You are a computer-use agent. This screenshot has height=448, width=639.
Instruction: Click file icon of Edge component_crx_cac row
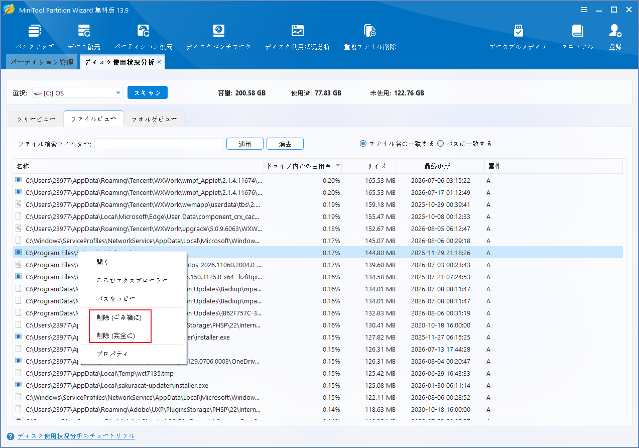pyautogui.click(x=19, y=216)
